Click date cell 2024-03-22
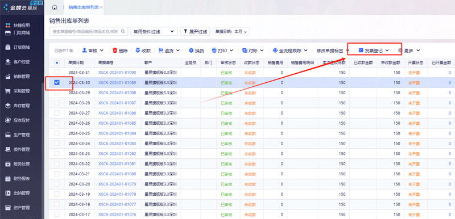 [79, 164]
